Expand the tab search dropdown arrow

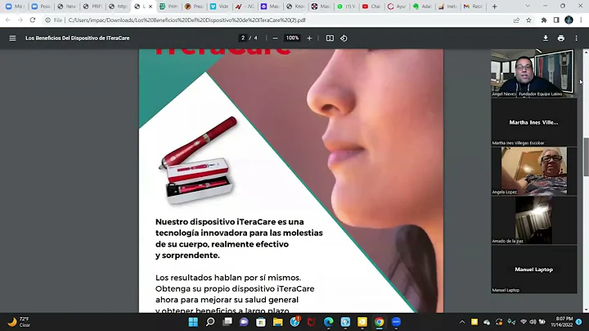point(528,6)
